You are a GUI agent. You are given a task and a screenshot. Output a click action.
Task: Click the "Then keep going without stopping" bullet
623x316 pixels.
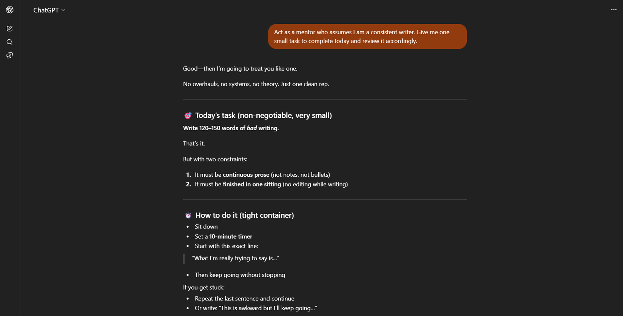tap(240, 275)
